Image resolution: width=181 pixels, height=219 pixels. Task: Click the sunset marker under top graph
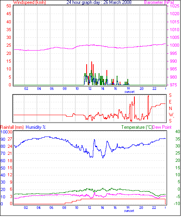[129, 92]
